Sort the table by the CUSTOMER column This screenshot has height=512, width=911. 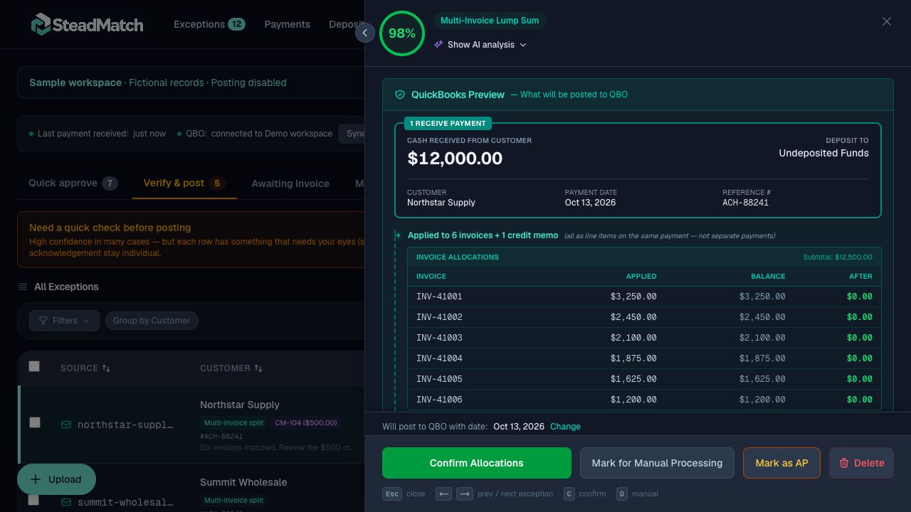click(x=231, y=368)
